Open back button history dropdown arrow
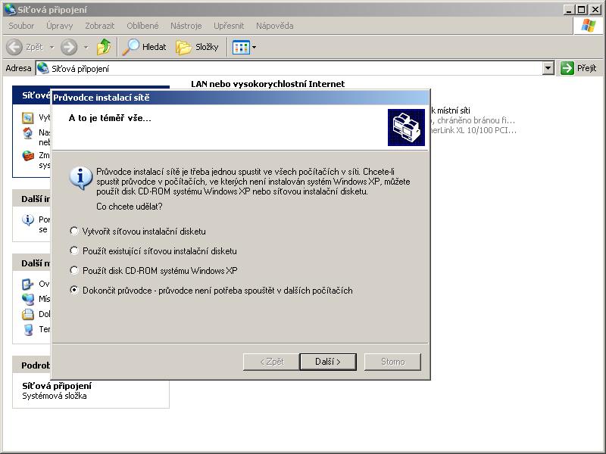 coord(52,47)
